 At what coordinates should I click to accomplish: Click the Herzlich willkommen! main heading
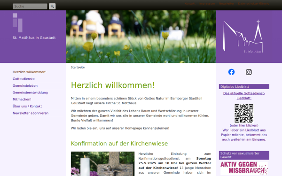pos(113,85)
